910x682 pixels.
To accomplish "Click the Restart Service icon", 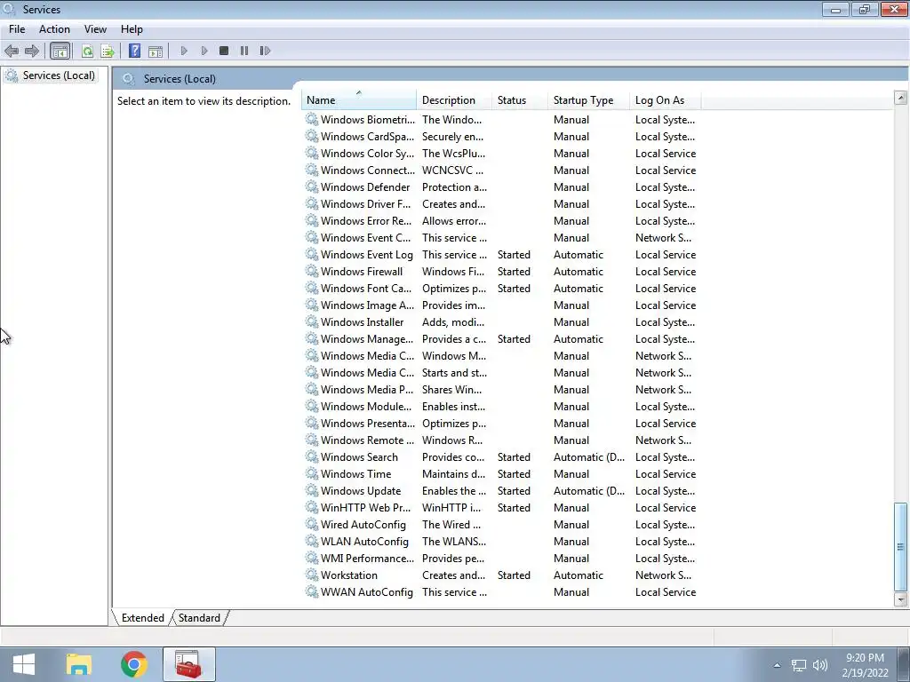I will tap(265, 51).
